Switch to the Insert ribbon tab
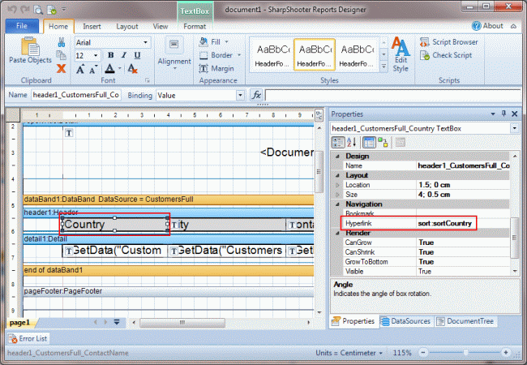 point(92,26)
